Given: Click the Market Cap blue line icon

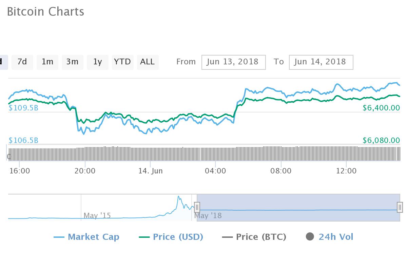Looking at the screenshot, I should click(59, 237).
